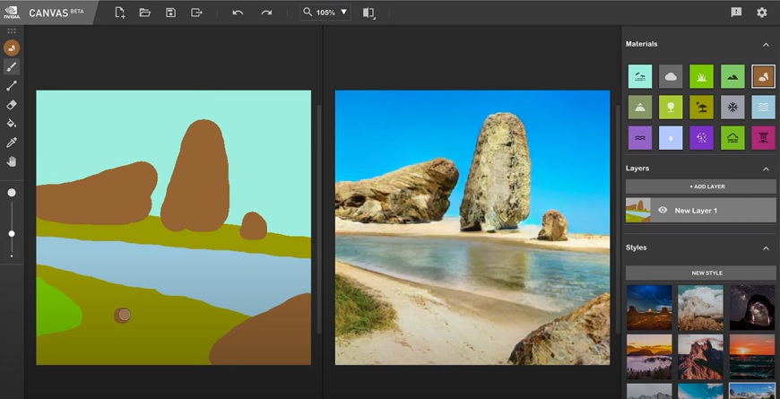
Task: Click the upper brush size slider handle
Action: (x=12, y=193)
